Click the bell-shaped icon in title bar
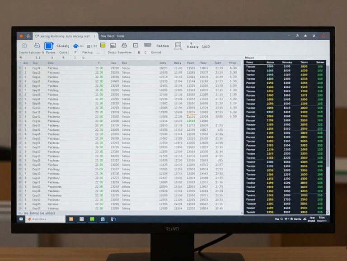The height and width of the screenshot is (261, 347). 305,36
